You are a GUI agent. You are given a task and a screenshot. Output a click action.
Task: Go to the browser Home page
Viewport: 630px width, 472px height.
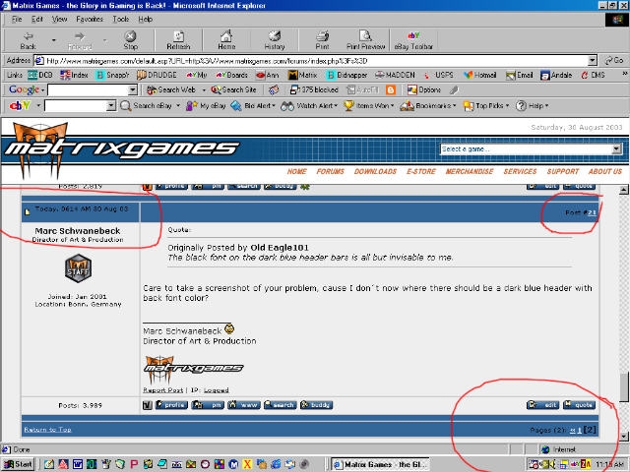pos(226,40)
